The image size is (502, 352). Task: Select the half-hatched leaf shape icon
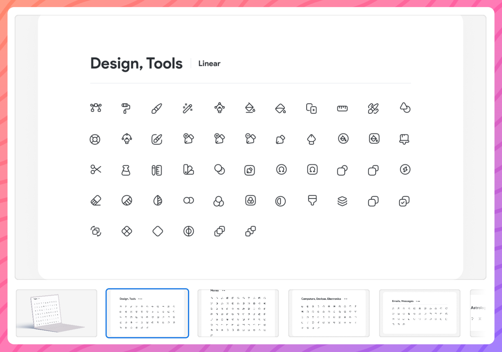tap(158, 201)
